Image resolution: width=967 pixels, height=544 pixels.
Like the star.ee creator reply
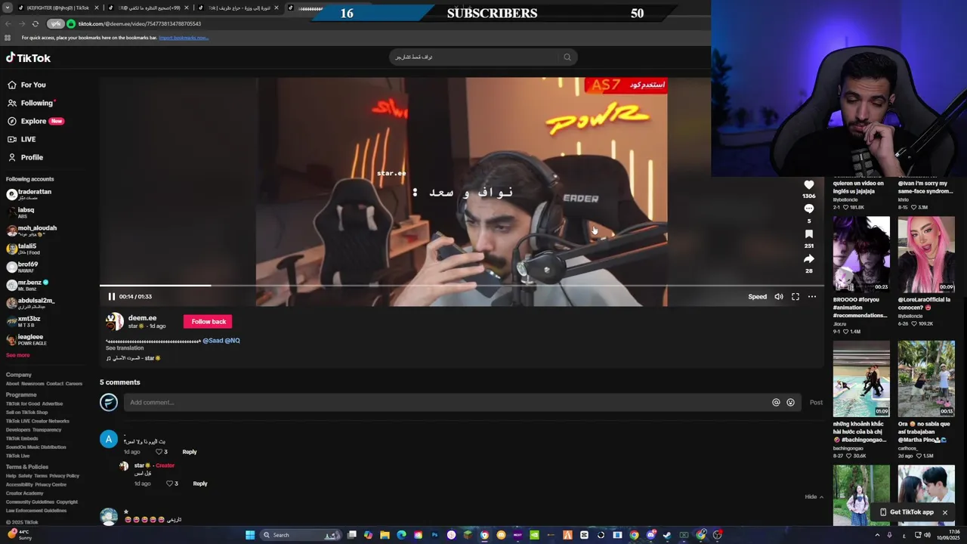(x=170, y=484)
